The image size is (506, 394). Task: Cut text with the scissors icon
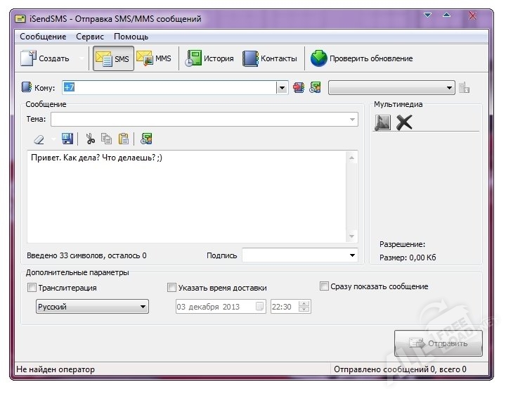[x=90, y=139]
